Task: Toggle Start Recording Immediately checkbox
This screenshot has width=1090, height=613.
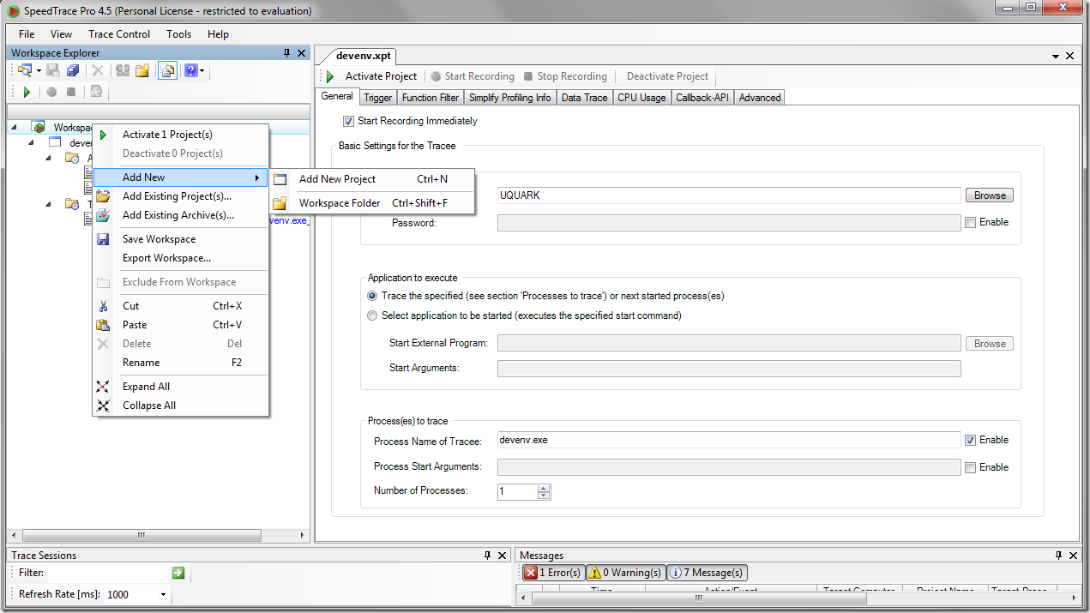Action: (x=348, y=121)
